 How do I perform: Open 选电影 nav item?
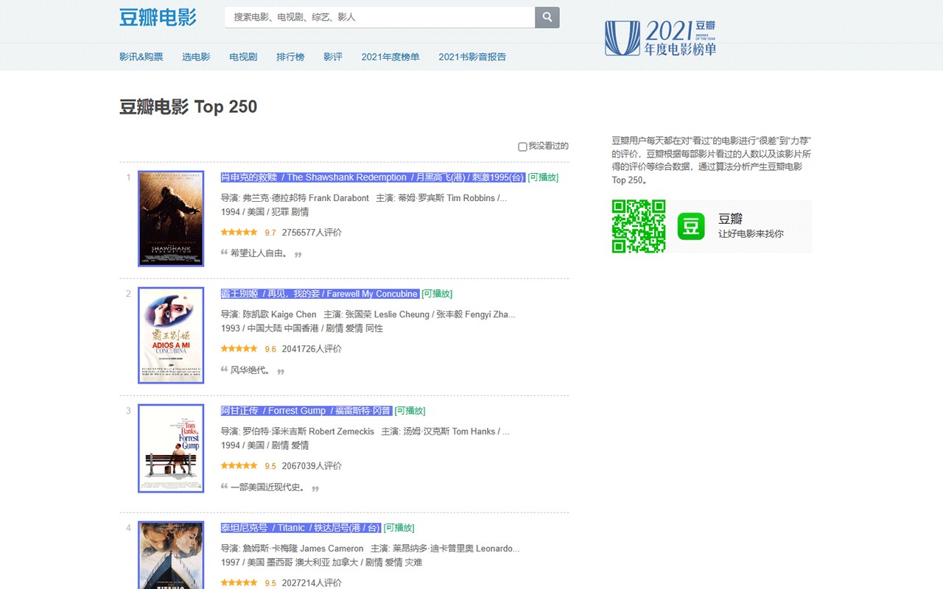pos(196,57)
